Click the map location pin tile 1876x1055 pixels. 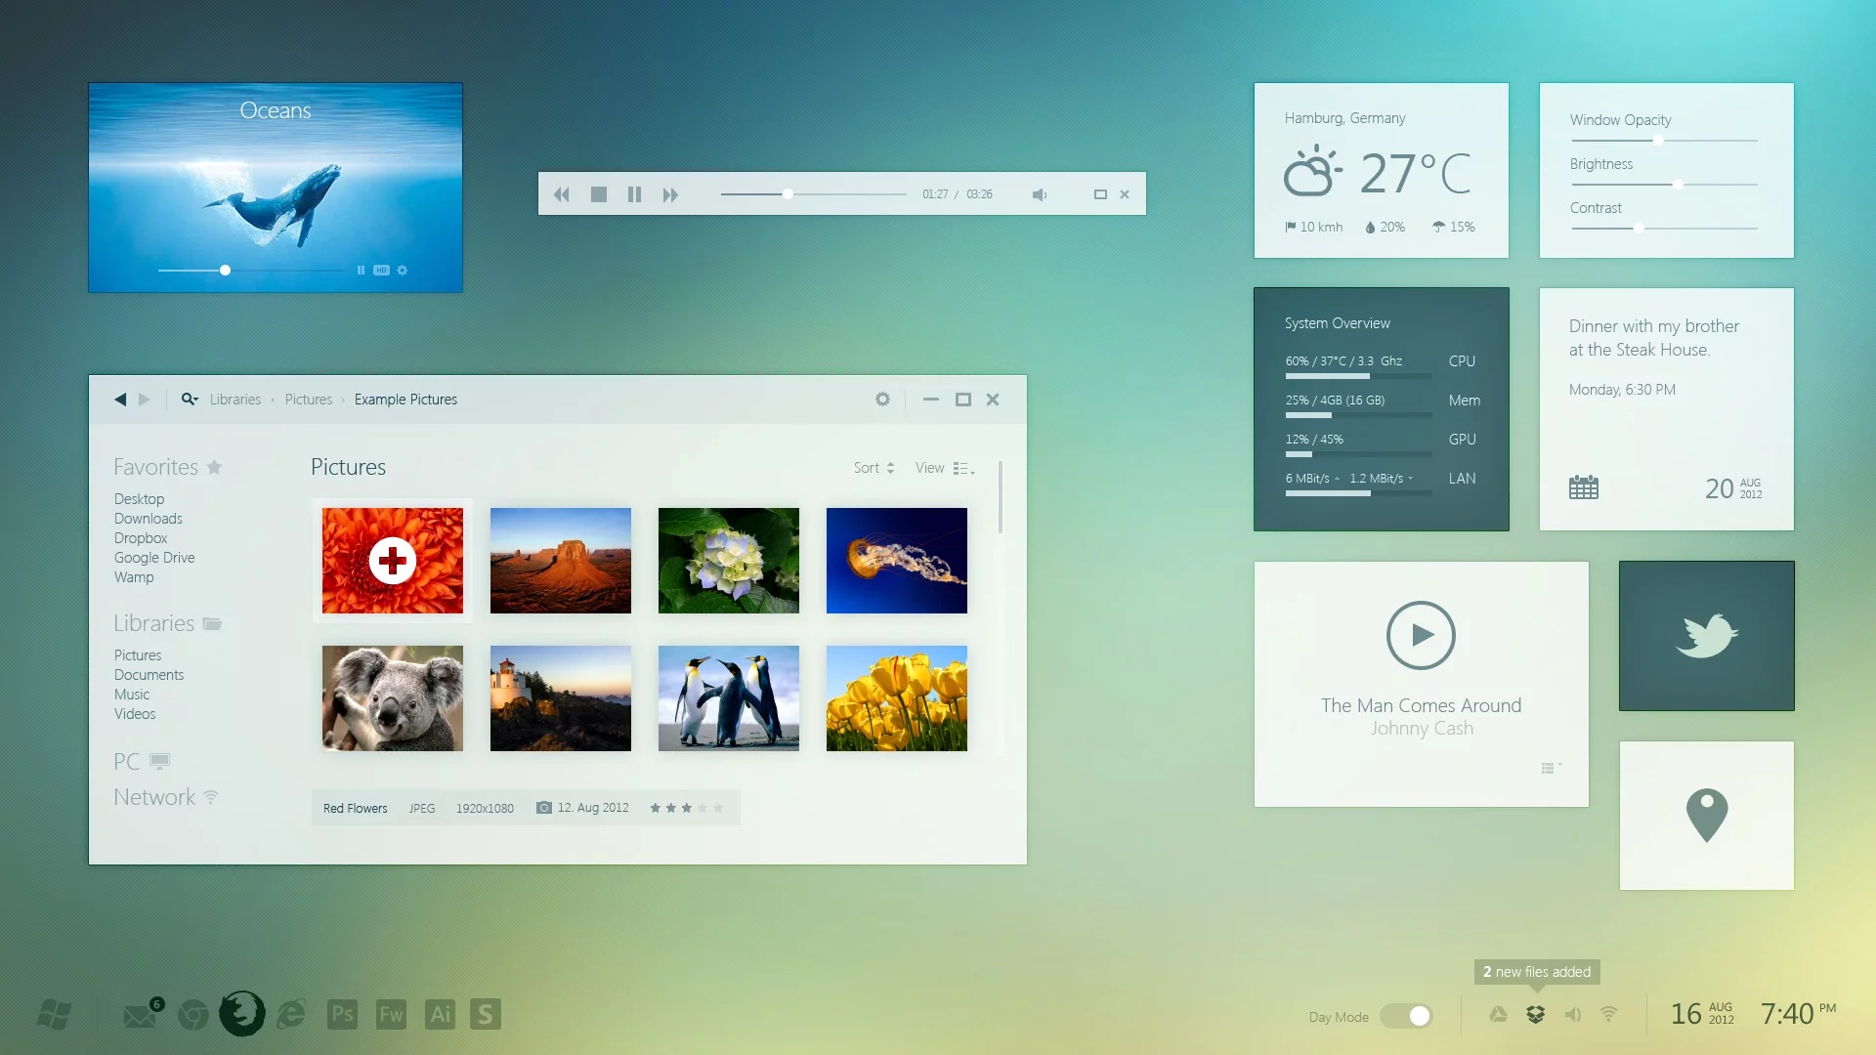point(1706,815)
